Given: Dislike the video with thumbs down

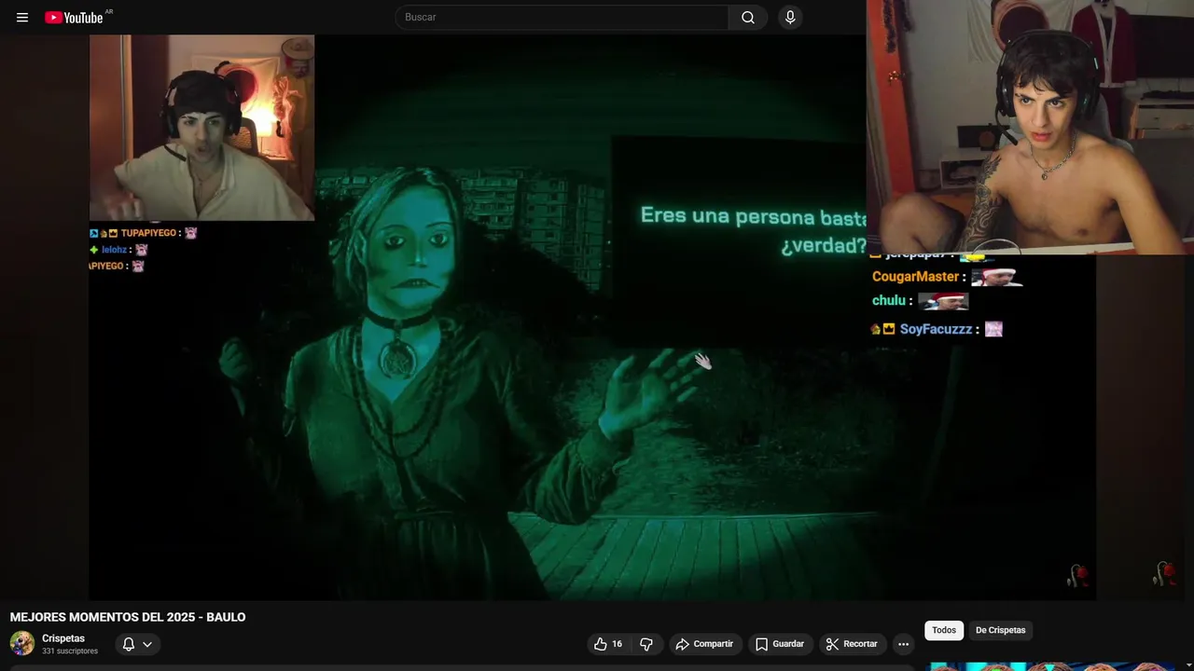Looking at the screenshot, I should [x=646, y=644].
